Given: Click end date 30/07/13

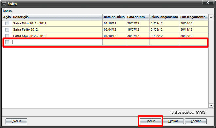Looking at the screenshot, I should coord(133,36).
